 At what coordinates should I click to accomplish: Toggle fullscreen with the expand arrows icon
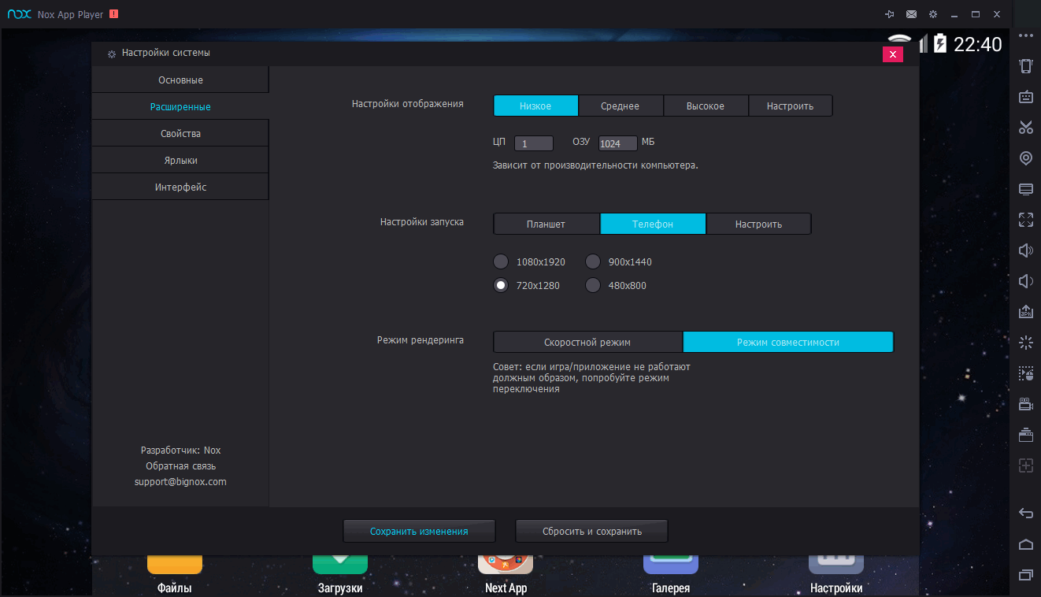[x=1025, y=220]
